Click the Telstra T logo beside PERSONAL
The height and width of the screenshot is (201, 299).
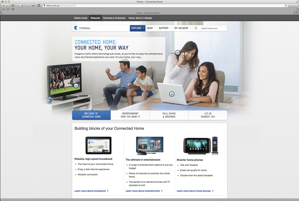point(75,28)
